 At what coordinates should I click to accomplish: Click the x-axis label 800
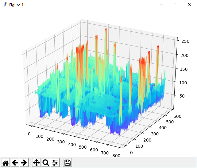click(116, 156)
